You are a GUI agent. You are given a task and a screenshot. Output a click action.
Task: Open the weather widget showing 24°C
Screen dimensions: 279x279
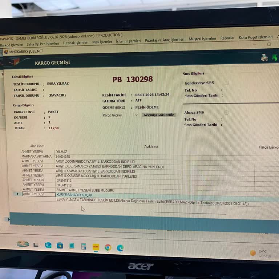point(260,253)
